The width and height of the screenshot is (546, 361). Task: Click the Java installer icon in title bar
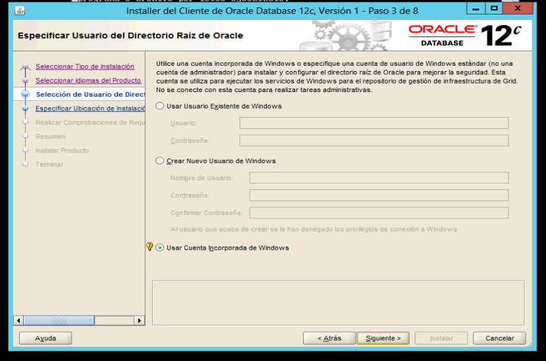click(19, 11)
